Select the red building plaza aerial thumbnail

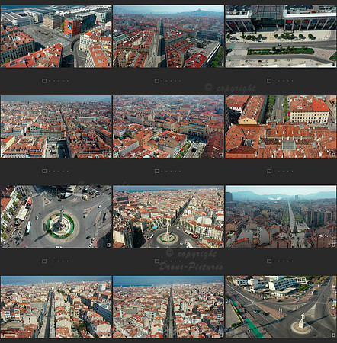(56, 37)
